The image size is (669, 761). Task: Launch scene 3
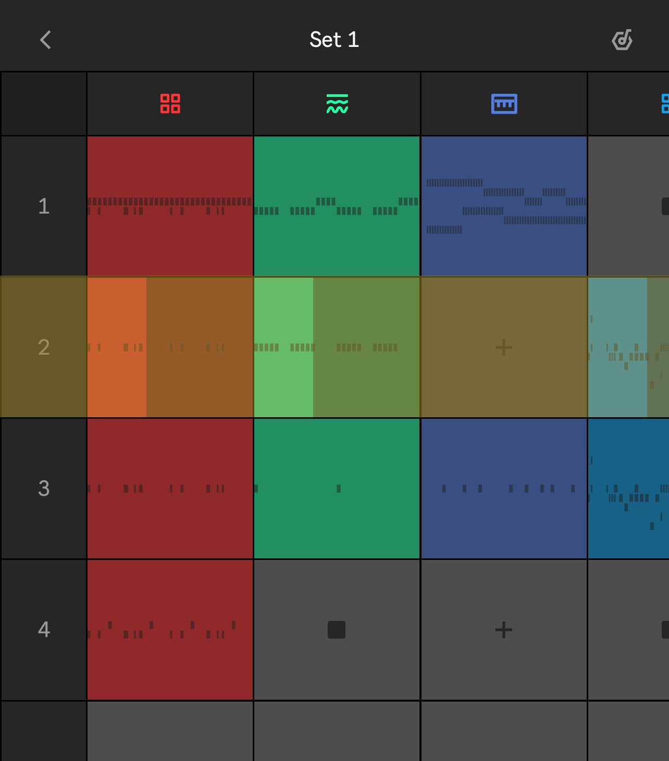point(44,489)
